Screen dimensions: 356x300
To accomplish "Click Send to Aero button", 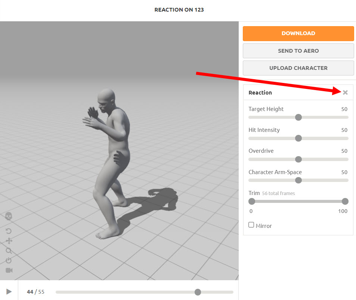I will 298,51.
